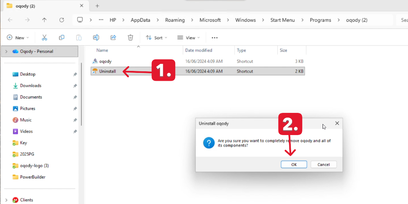Click the Delete trash icon
Image resolution: width=408 pixels, height=204 pixels.
pyautogui.click(x=130, y=38)
